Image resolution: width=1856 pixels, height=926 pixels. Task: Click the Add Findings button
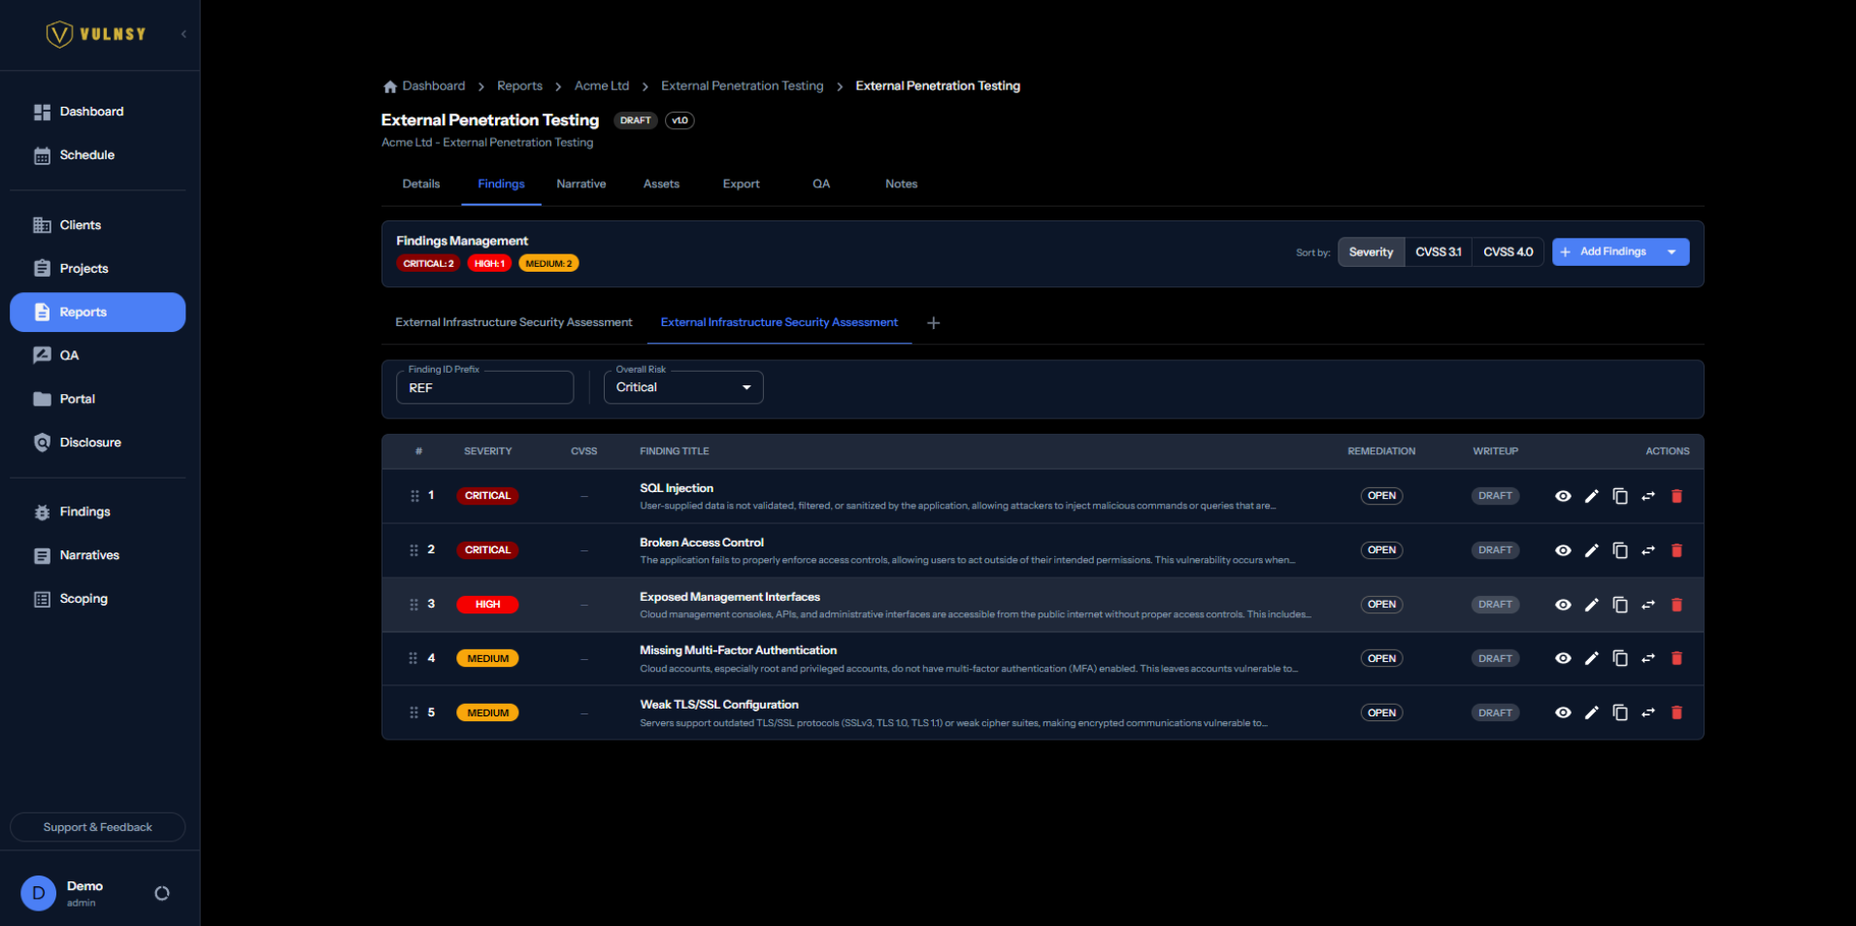[x=1606, y=252]
